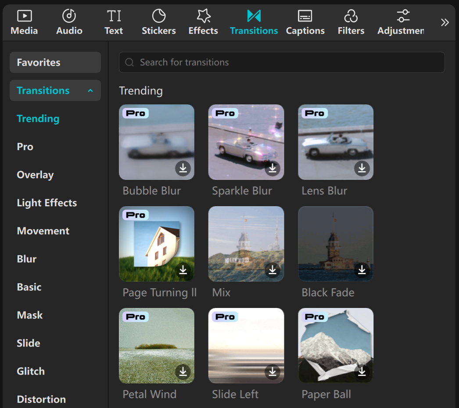The width and height of the screenshot is (459, 408).
Task: Click the Pro badge on Sparkle Blur
Action: (225, 113)
